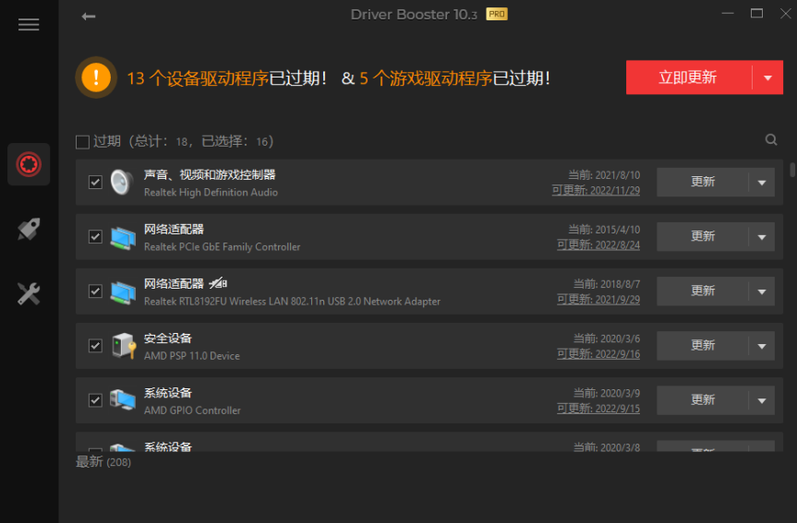Uncheck AMD GPIO Controller checkbox
797x523 pixels.
coord(95,400)
